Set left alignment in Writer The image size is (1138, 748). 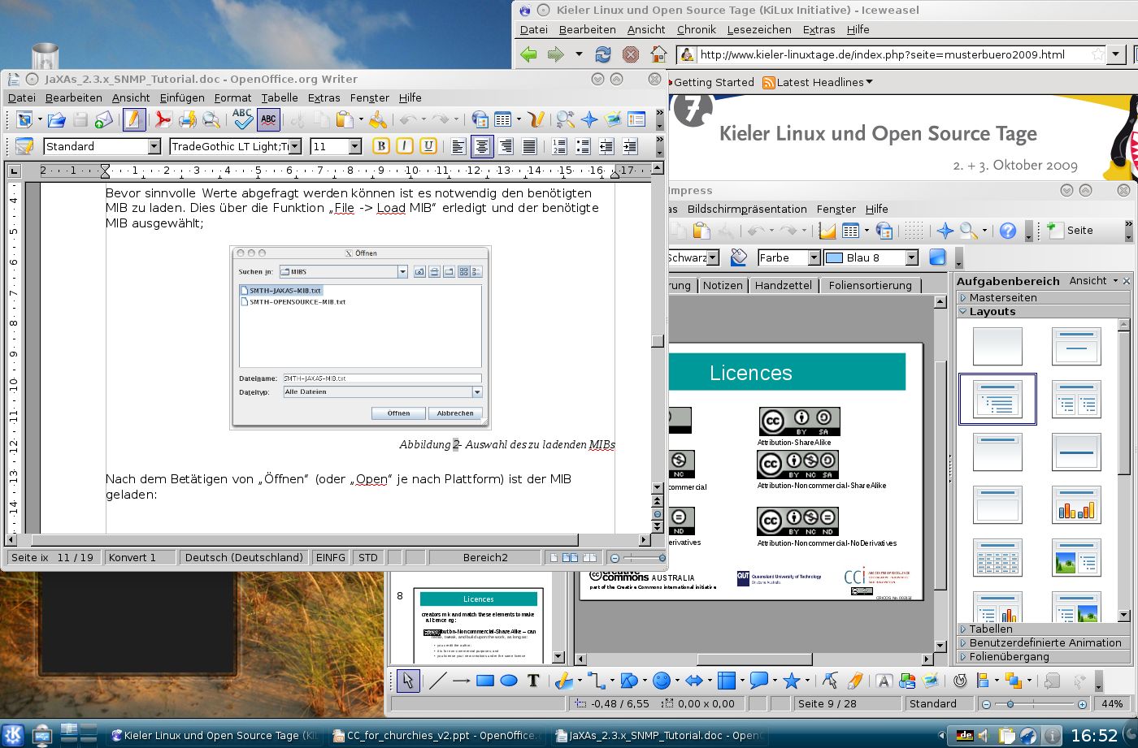click(458, 146)
